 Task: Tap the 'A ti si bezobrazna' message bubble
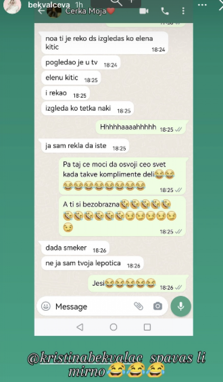coord(122,216)
